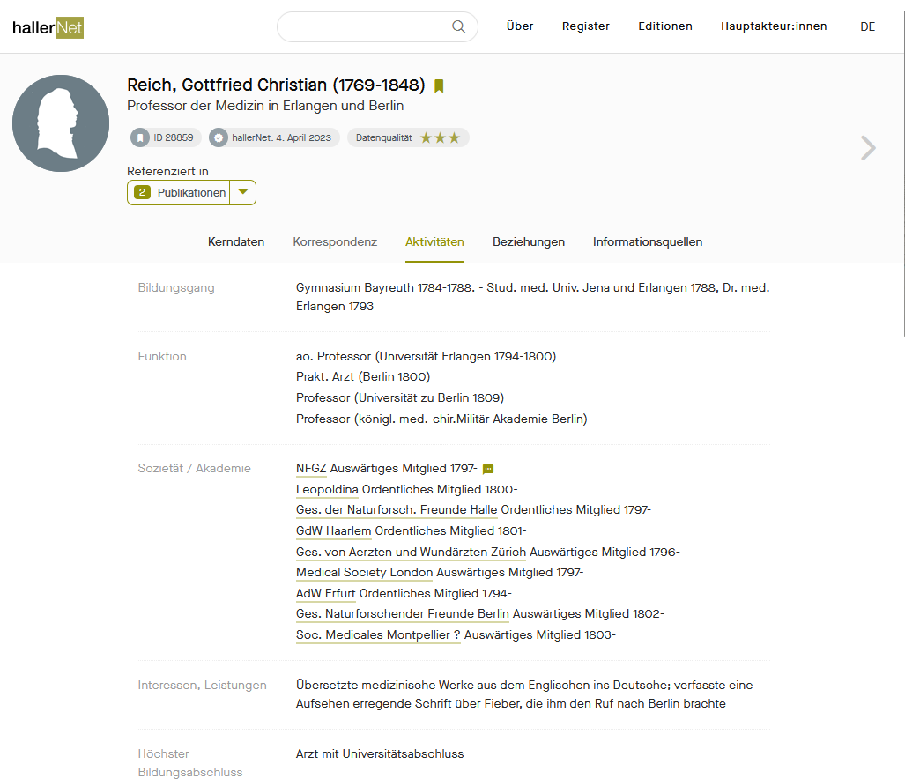Open the Leopoldina link
Viewport: 905px width, 779px height.
point(327,489)
